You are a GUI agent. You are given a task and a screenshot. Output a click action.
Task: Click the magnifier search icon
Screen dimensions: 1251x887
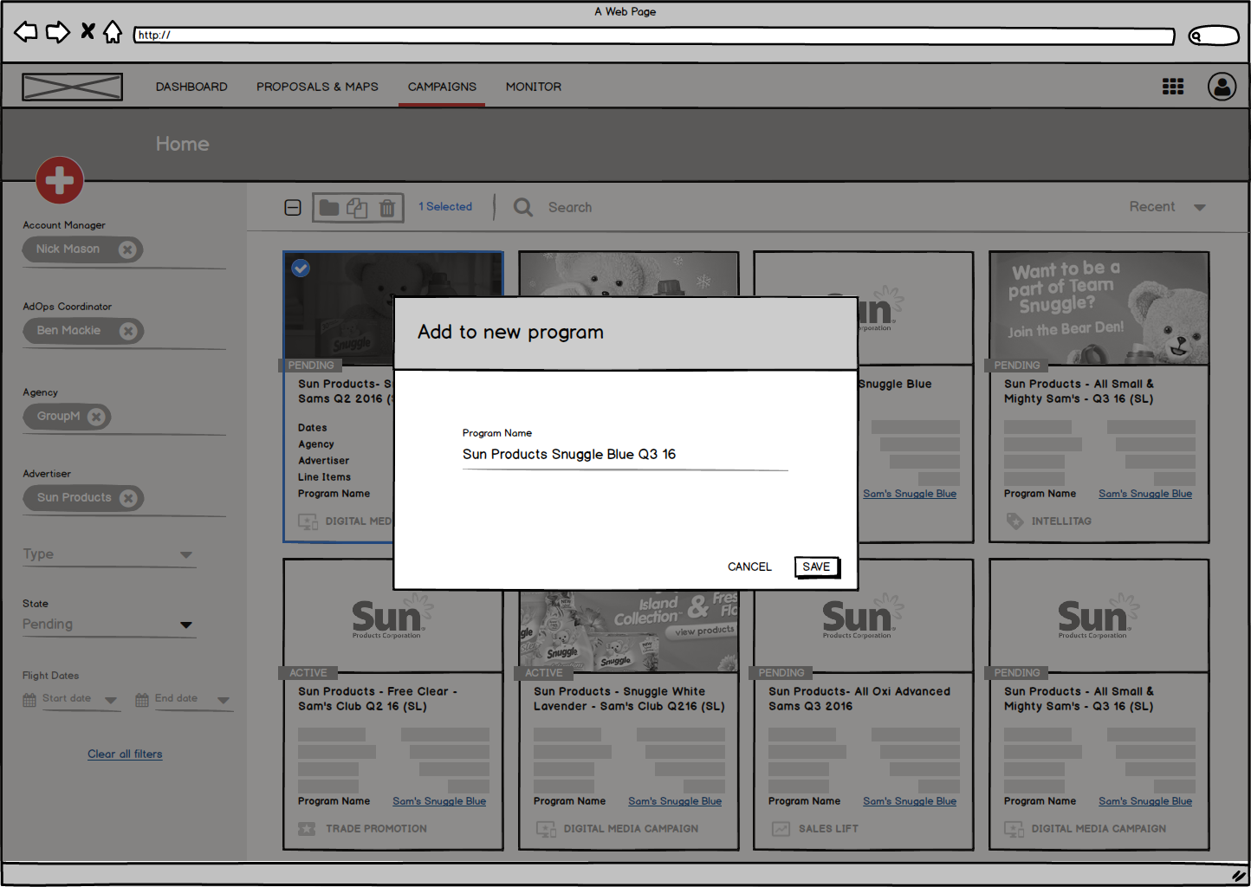point(523,207)
